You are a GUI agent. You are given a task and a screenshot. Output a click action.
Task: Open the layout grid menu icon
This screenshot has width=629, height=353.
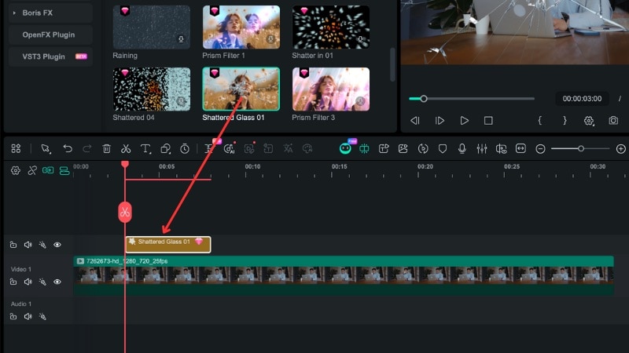[x=16, y=149]
